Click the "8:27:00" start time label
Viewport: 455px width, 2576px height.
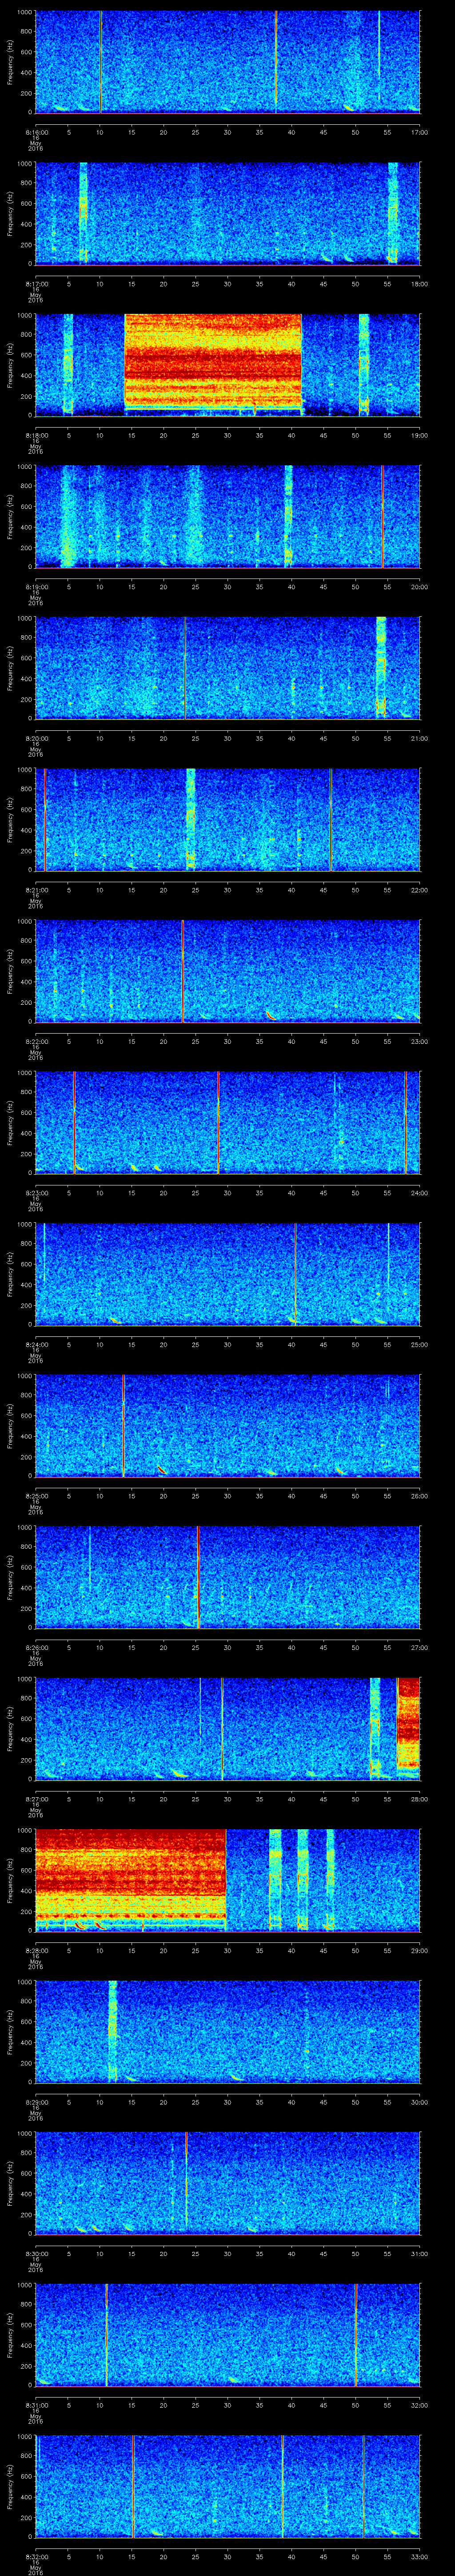coord(37,1799)
